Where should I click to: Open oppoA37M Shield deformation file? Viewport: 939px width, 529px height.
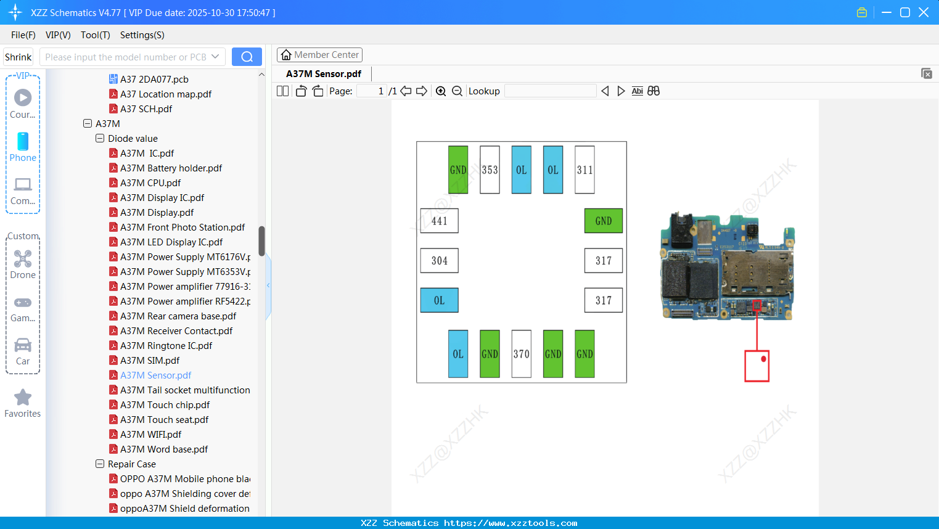(179, 508)
